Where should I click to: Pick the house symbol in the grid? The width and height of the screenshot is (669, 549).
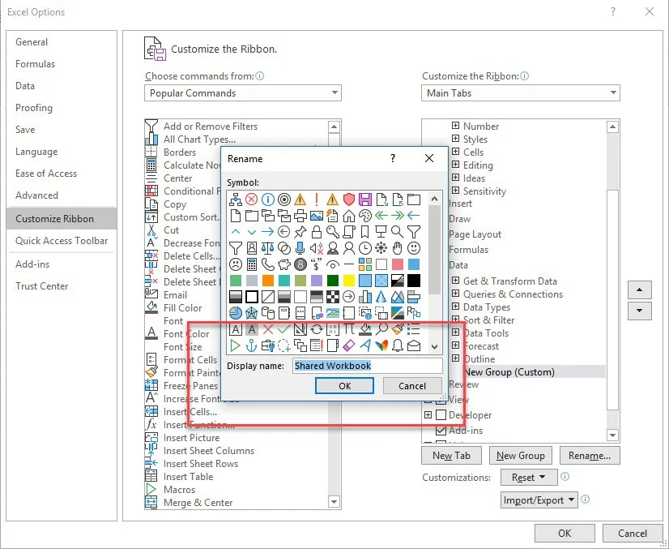[348, 216]
